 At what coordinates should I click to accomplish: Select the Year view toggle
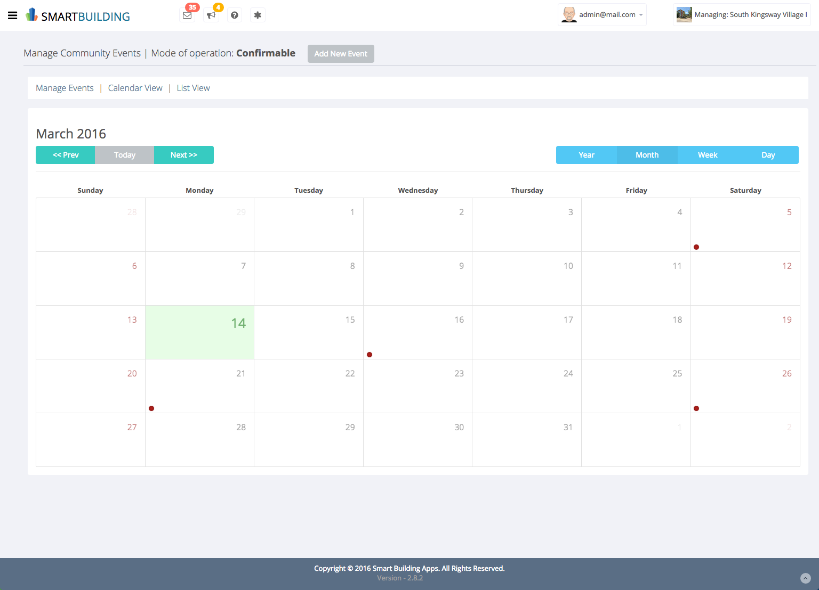coord(586,155)
